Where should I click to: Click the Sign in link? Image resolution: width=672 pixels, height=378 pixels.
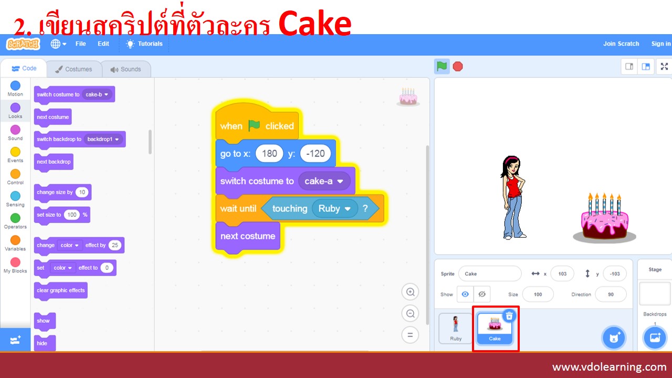(661, 44)
